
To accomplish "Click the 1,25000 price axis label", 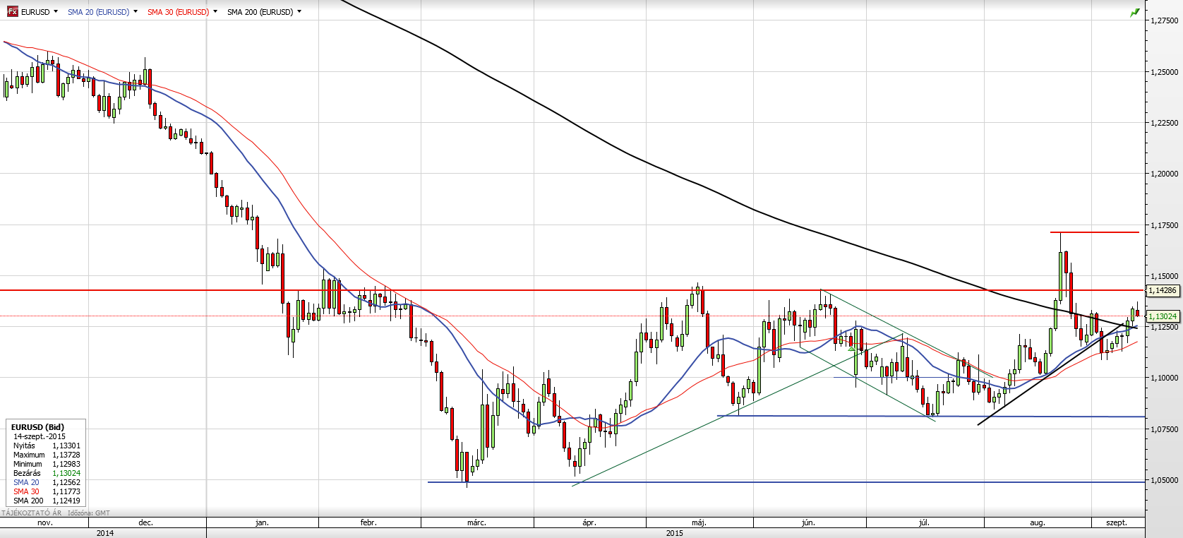I will [x=1164, y=72].
